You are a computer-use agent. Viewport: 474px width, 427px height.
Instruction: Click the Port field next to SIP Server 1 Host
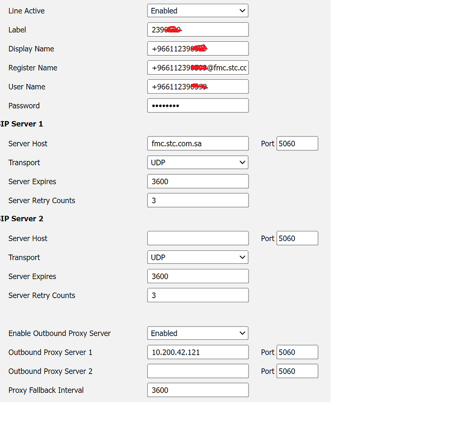tap(297, 143)
